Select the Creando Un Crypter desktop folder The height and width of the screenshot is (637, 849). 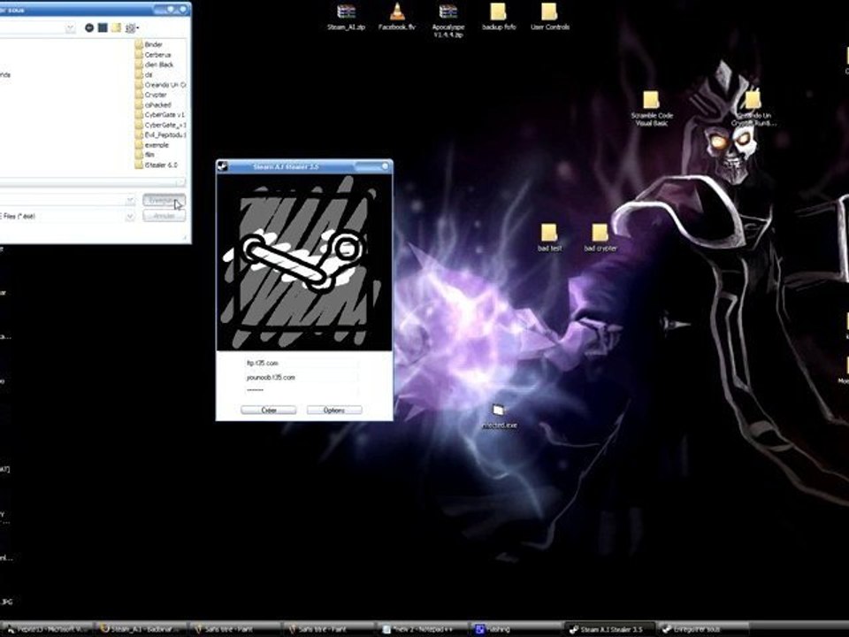pyautogui.click(x=753, y=109)
